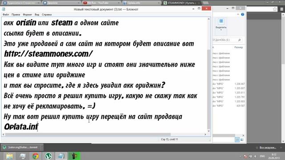Screen dimensions: 285x160
Task: Click the search magnifier in Explorer
Action: (x=240, y=40)
